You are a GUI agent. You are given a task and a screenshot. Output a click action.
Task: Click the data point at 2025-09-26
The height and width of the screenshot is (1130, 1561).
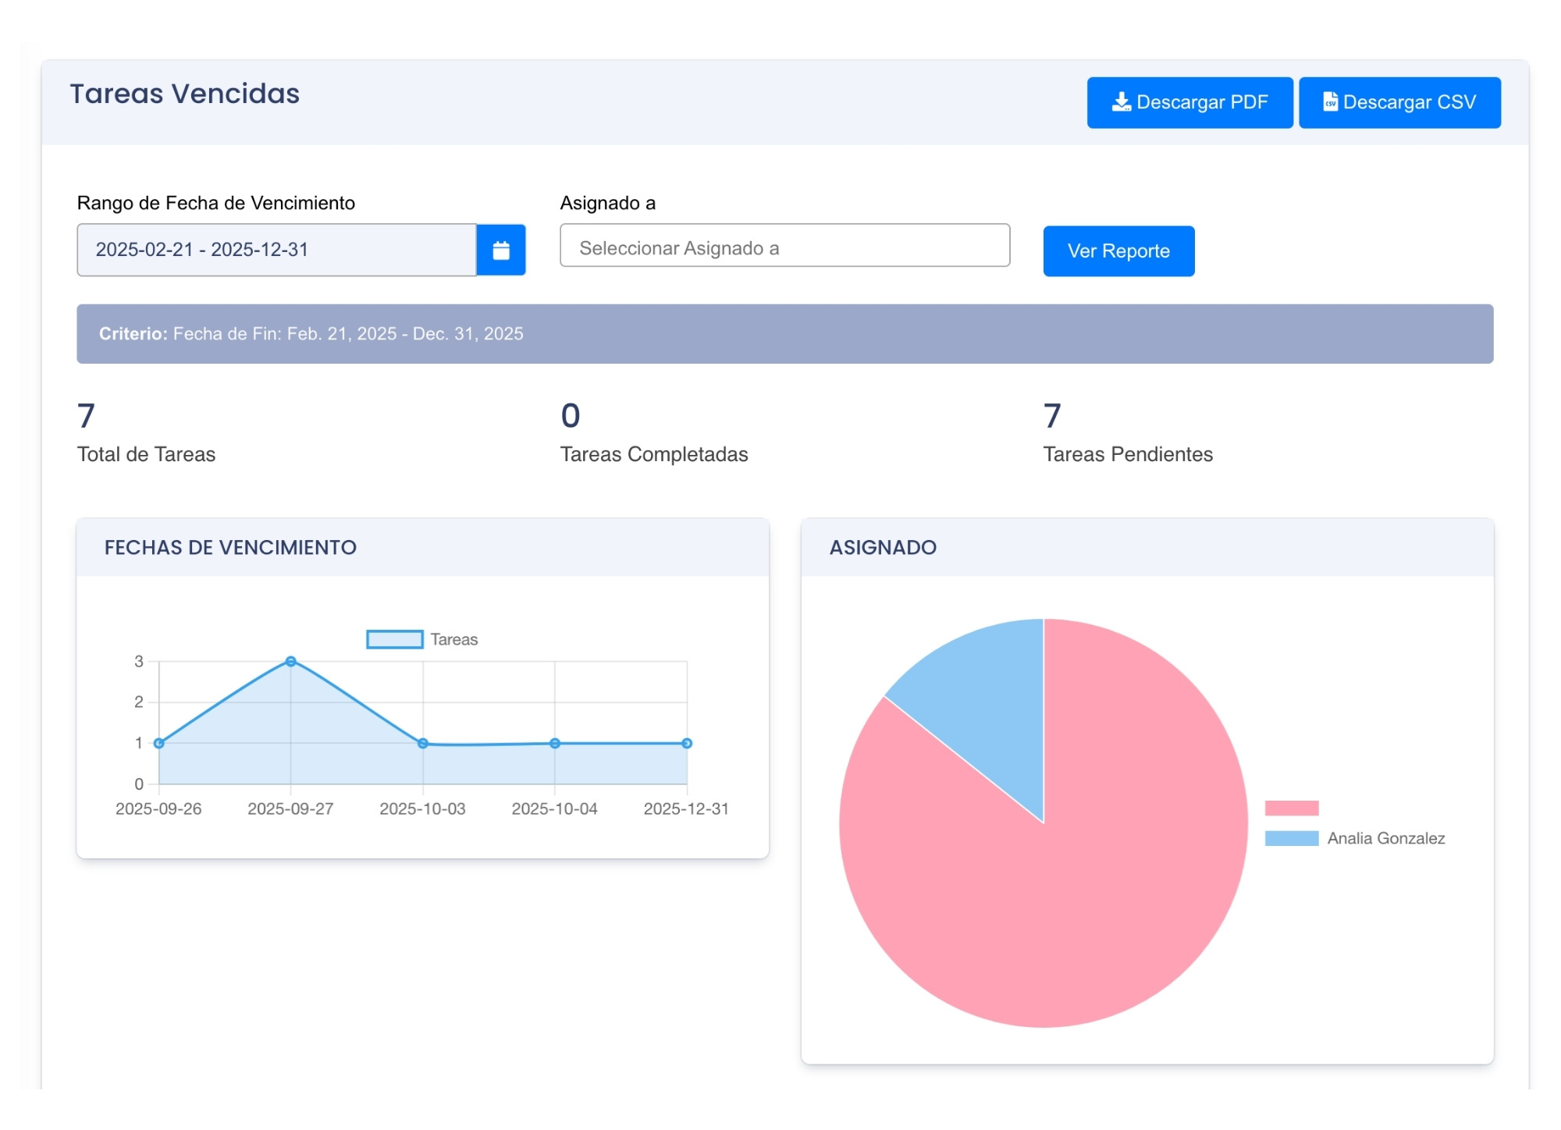pyautogui.click(x=159, y=744)
